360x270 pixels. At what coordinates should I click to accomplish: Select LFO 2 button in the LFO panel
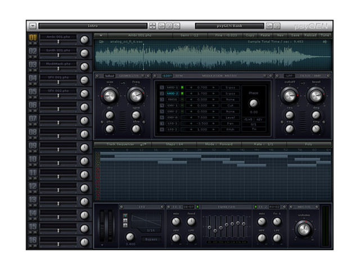125,220
